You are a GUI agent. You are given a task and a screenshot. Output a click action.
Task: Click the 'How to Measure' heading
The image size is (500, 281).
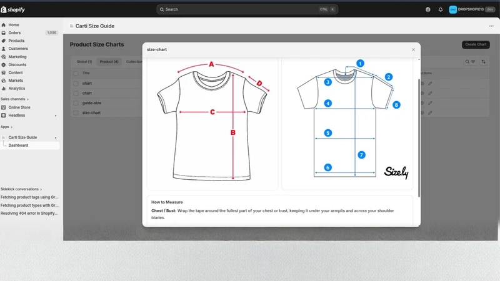coord(167,202)
